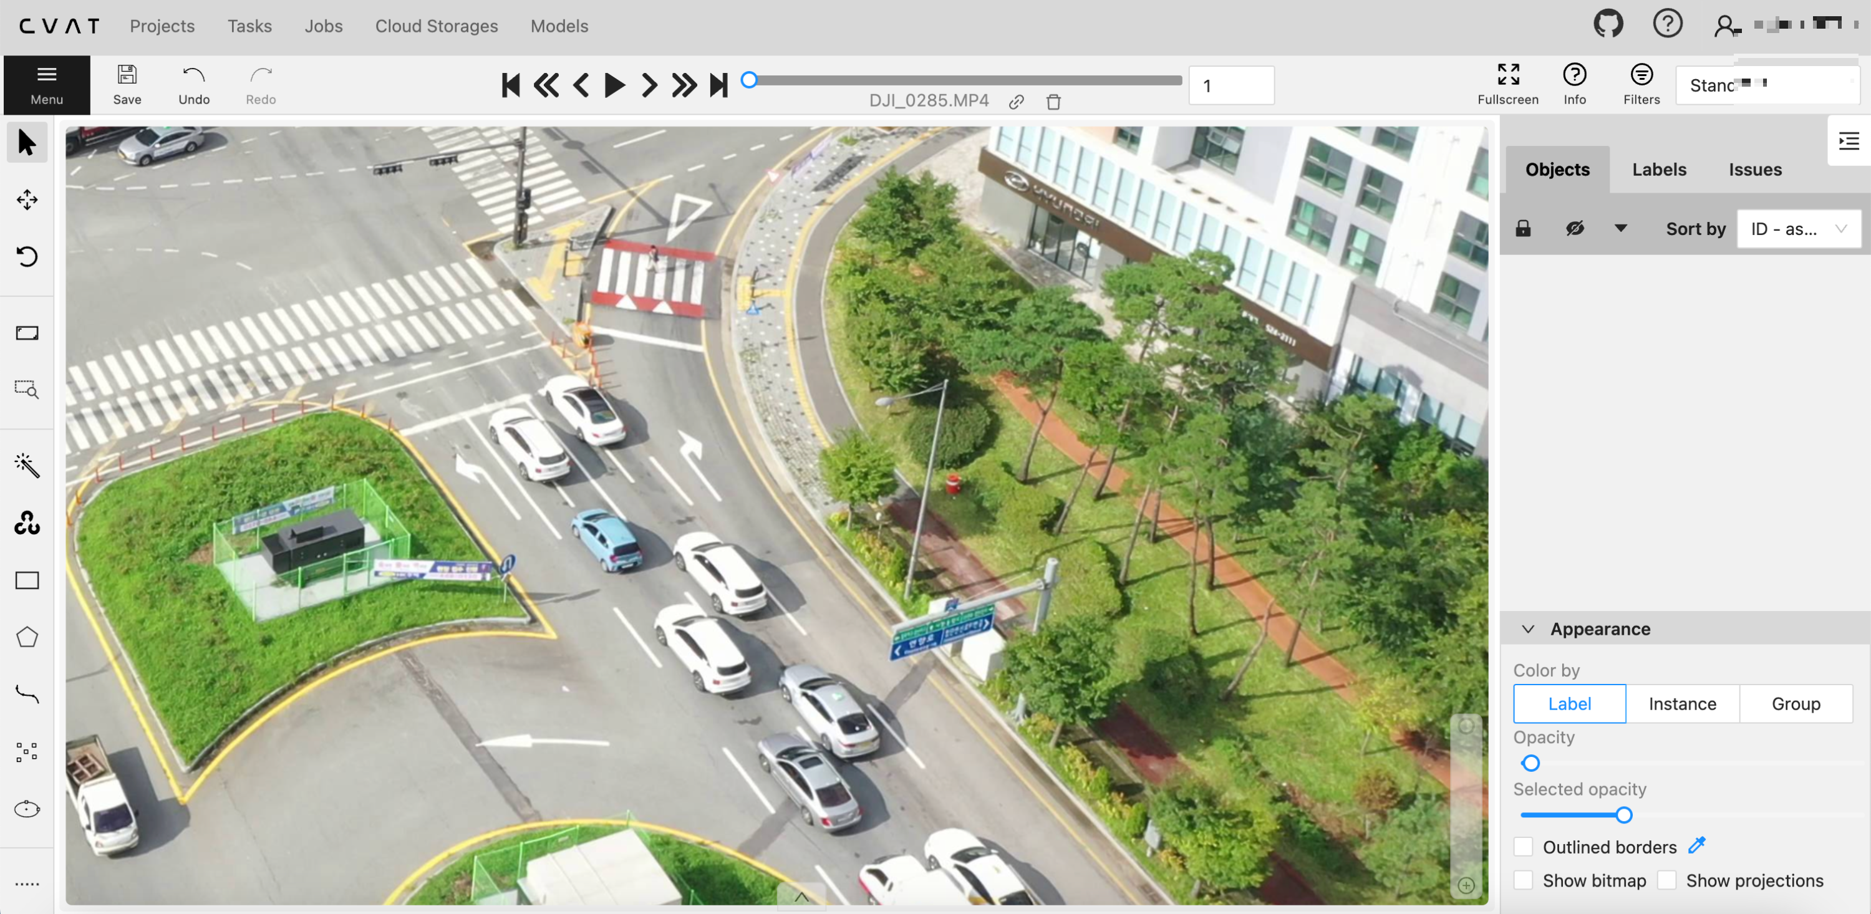Viewport: 1871px width, 914px height.
Task: Click the delete frame trash icon
Action: click(1053, 102)
